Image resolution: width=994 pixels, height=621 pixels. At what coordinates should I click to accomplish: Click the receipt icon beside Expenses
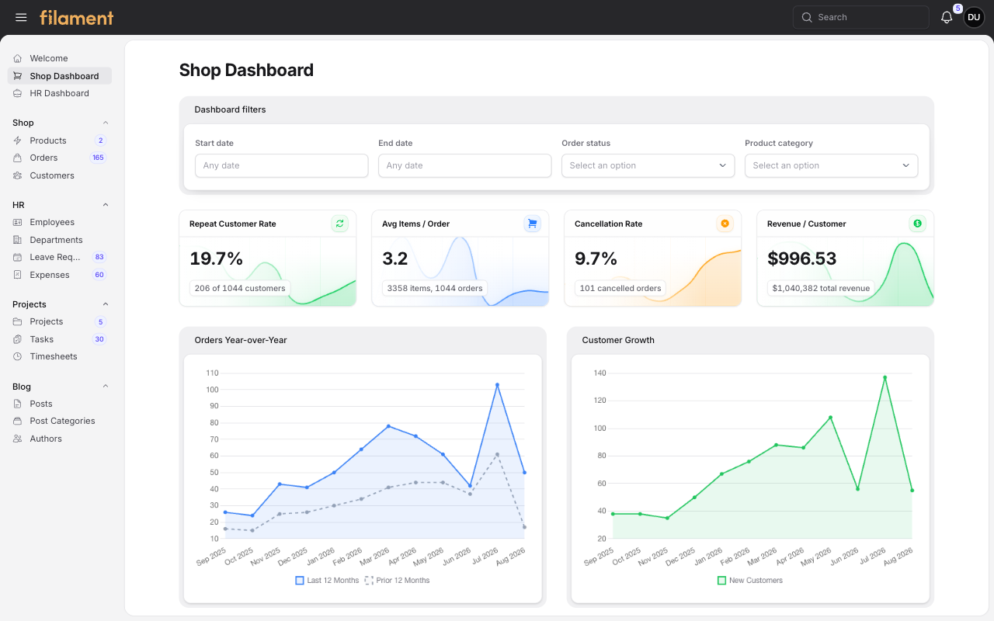pos(18,275)
